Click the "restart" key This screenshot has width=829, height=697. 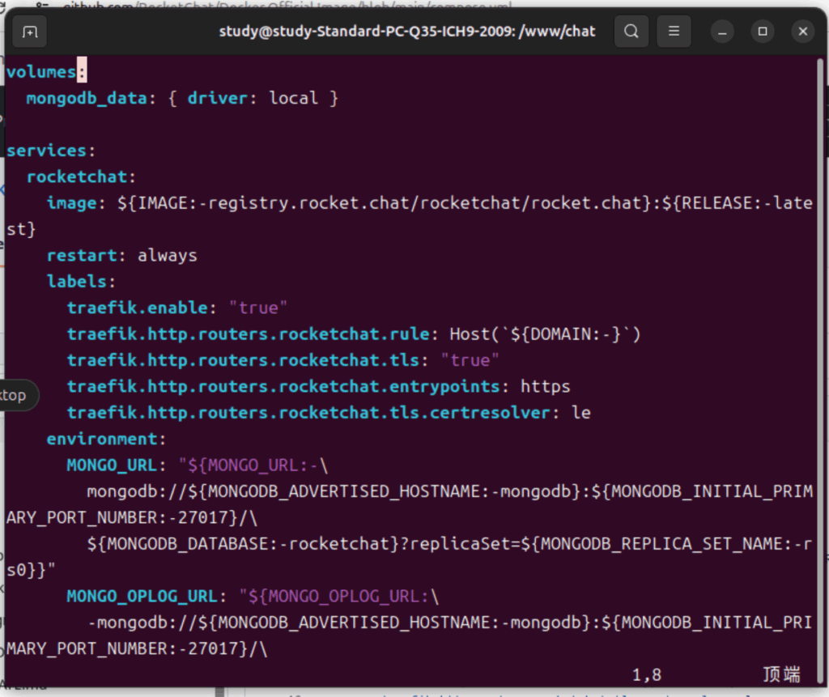(82, 256)
